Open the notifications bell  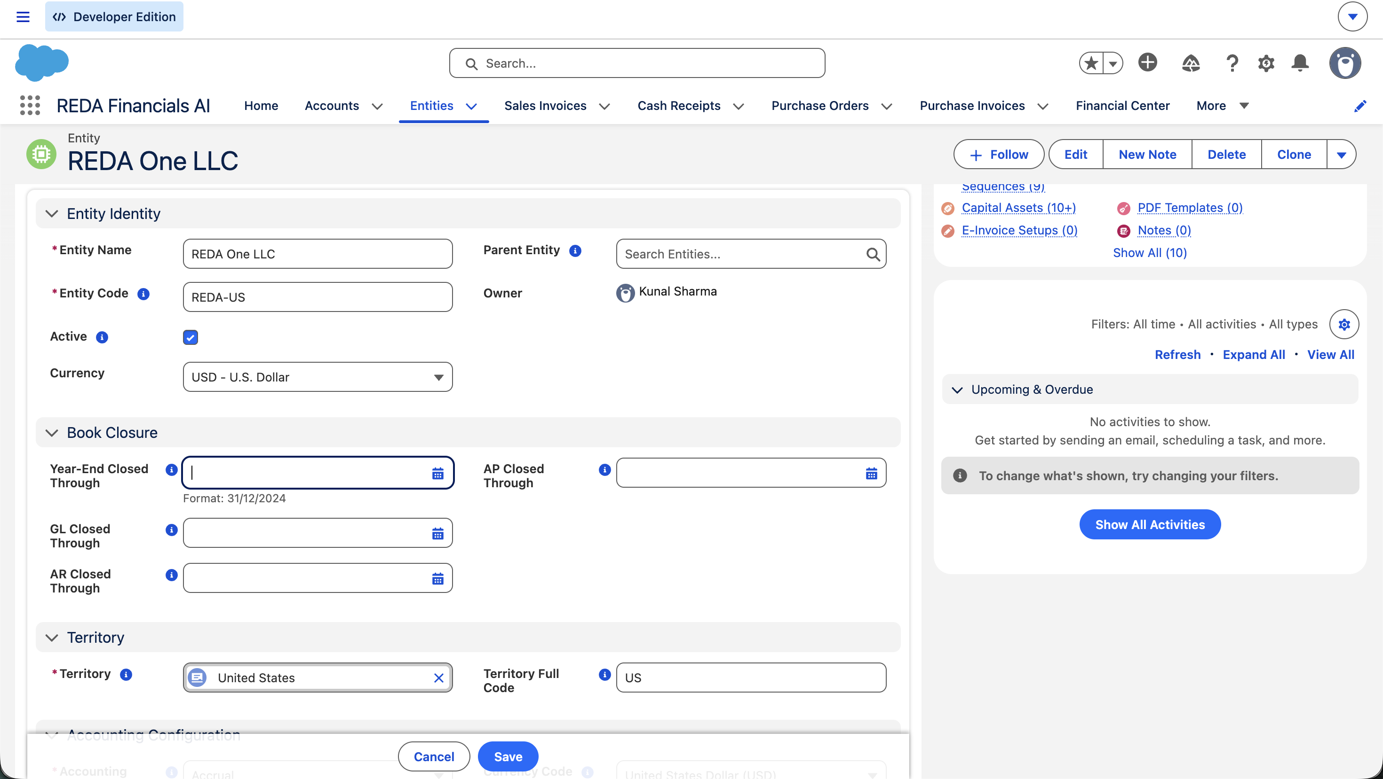1300,63
